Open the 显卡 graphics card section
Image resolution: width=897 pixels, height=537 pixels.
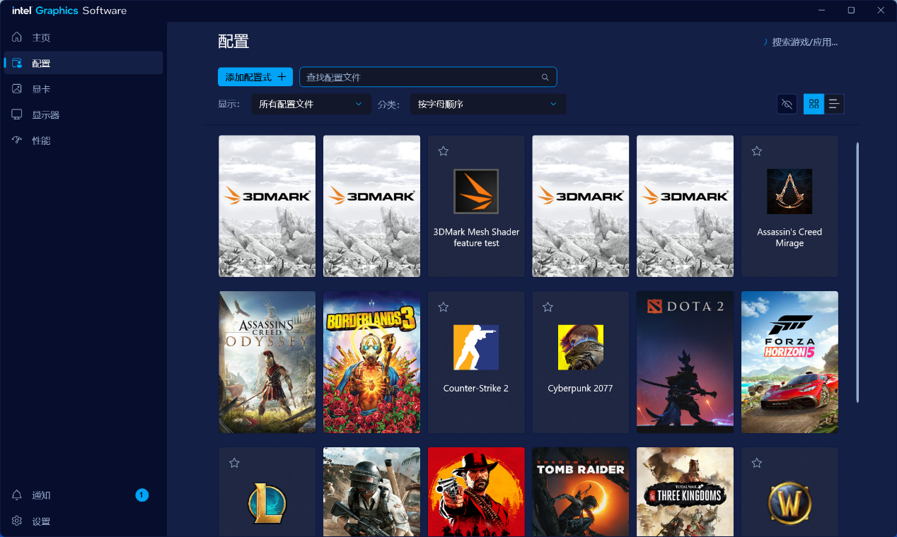83,89
